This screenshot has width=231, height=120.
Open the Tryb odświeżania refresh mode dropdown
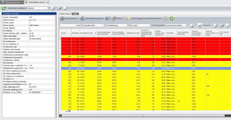(x=176, y=25)
